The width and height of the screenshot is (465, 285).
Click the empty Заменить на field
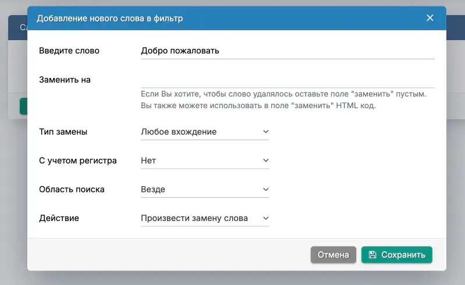click(x=287, y=80)
